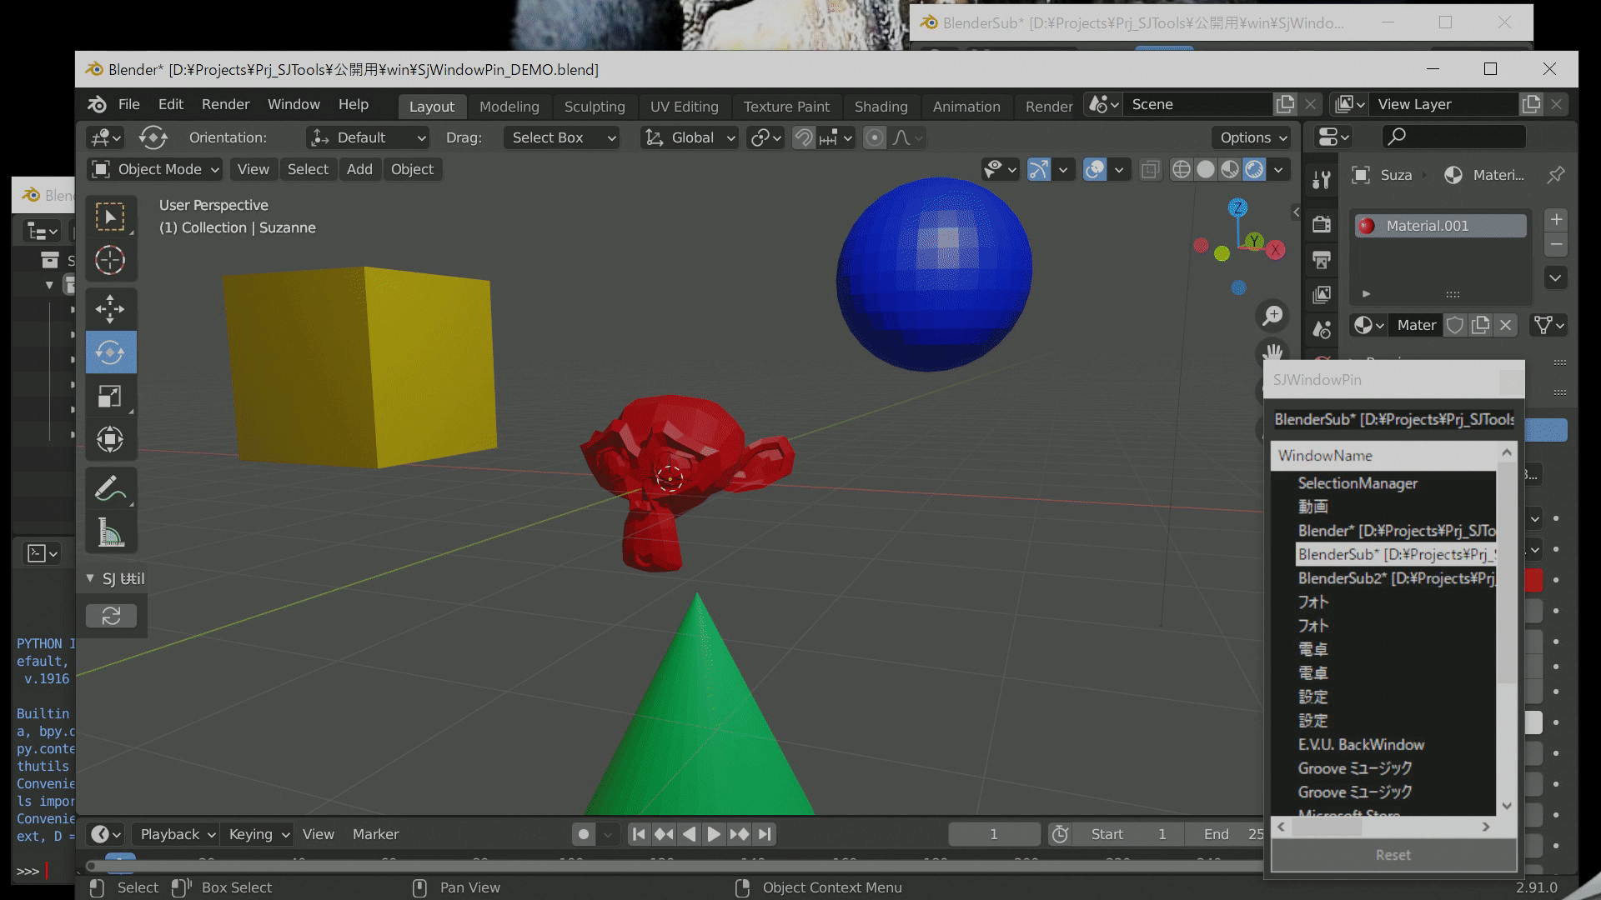Toggle show overlays button
Viewport: 1601px width, 900px height.
(1094, 170)
